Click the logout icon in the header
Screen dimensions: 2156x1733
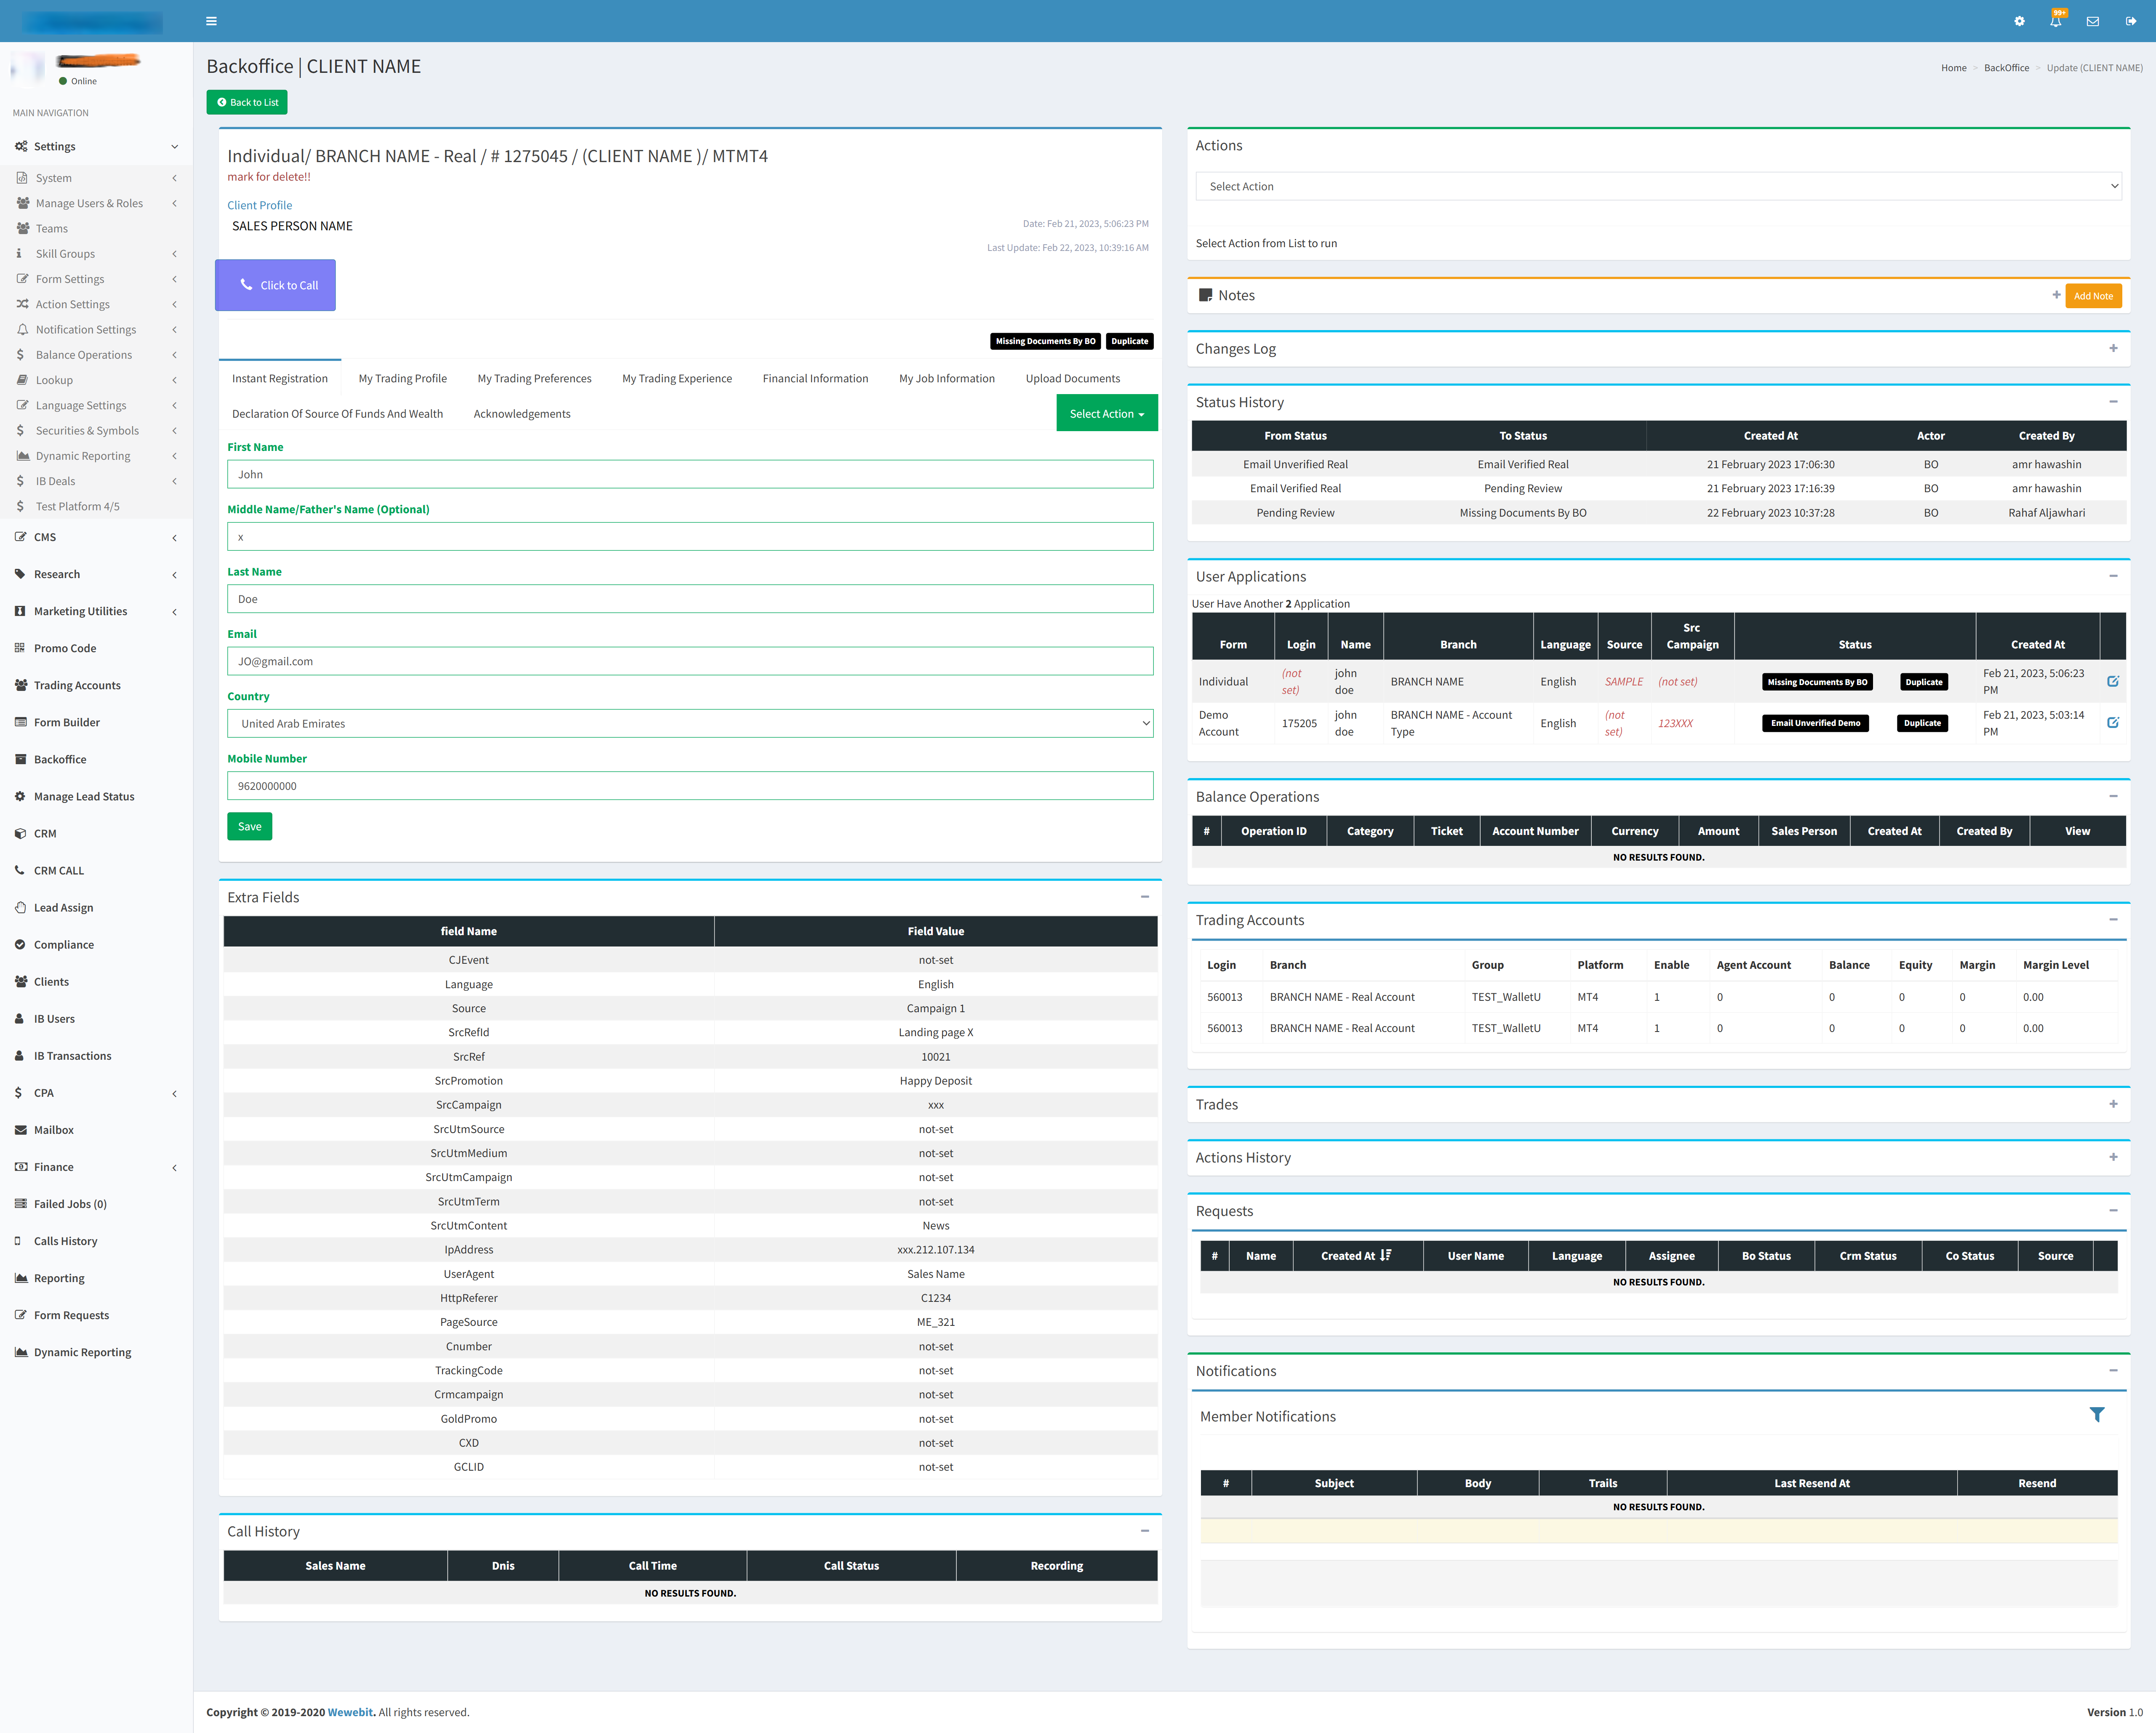(x=2131, y=21)
